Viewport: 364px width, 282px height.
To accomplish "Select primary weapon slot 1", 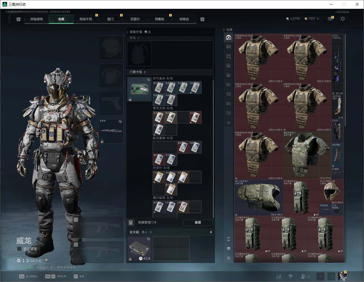I will click(x=98, y=227).
